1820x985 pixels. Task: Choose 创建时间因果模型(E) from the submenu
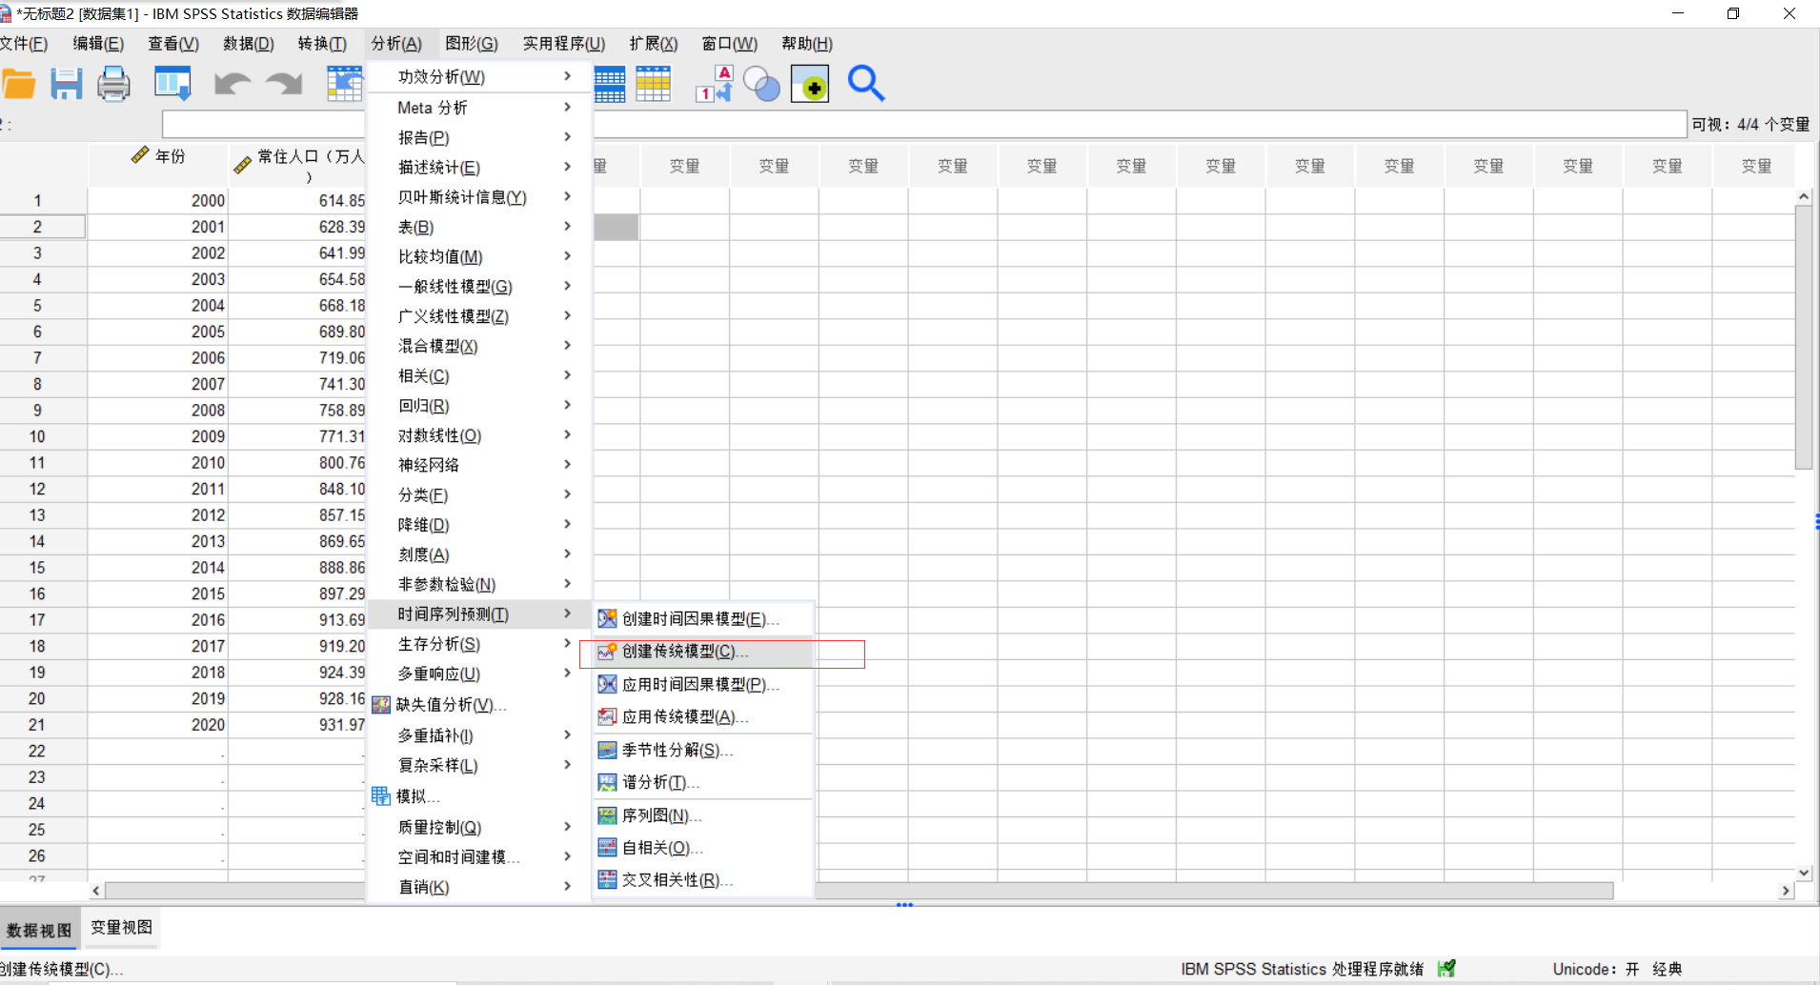tap(702, 619)
